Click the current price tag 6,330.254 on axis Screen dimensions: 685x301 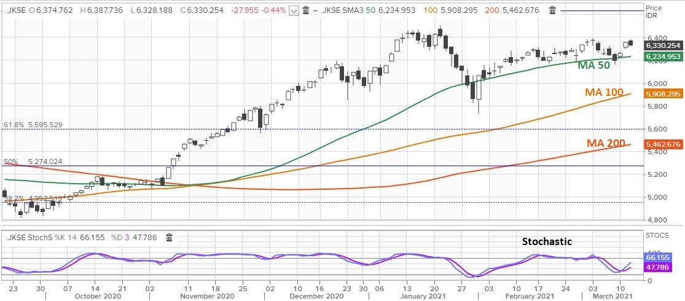[663, 45]
